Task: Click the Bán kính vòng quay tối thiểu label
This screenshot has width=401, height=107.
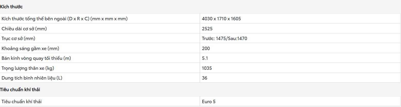Action: (36, 58)
